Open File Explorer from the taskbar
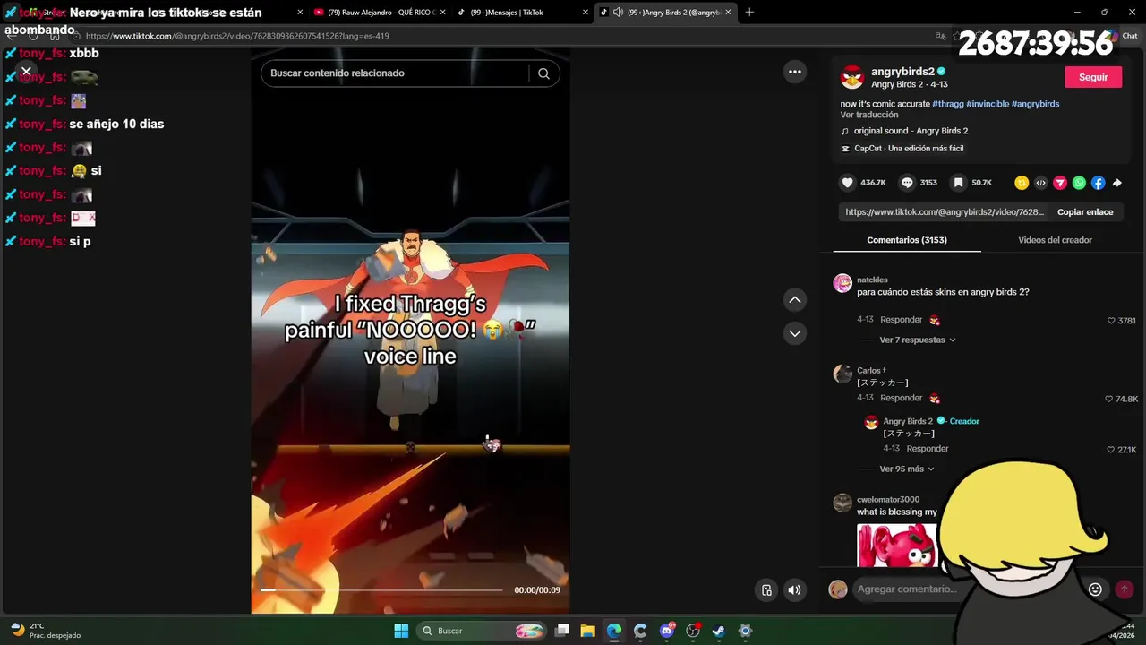Image resolution: width=1146 pixels, height=645 pixels. (587, 631)
